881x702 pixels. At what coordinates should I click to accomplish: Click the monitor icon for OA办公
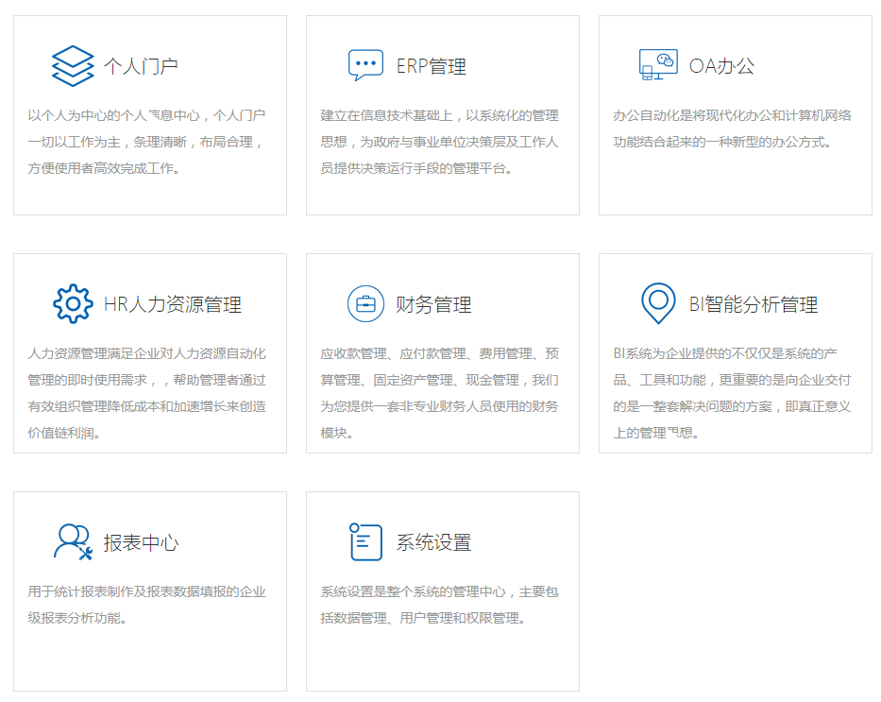pos(658,65)
